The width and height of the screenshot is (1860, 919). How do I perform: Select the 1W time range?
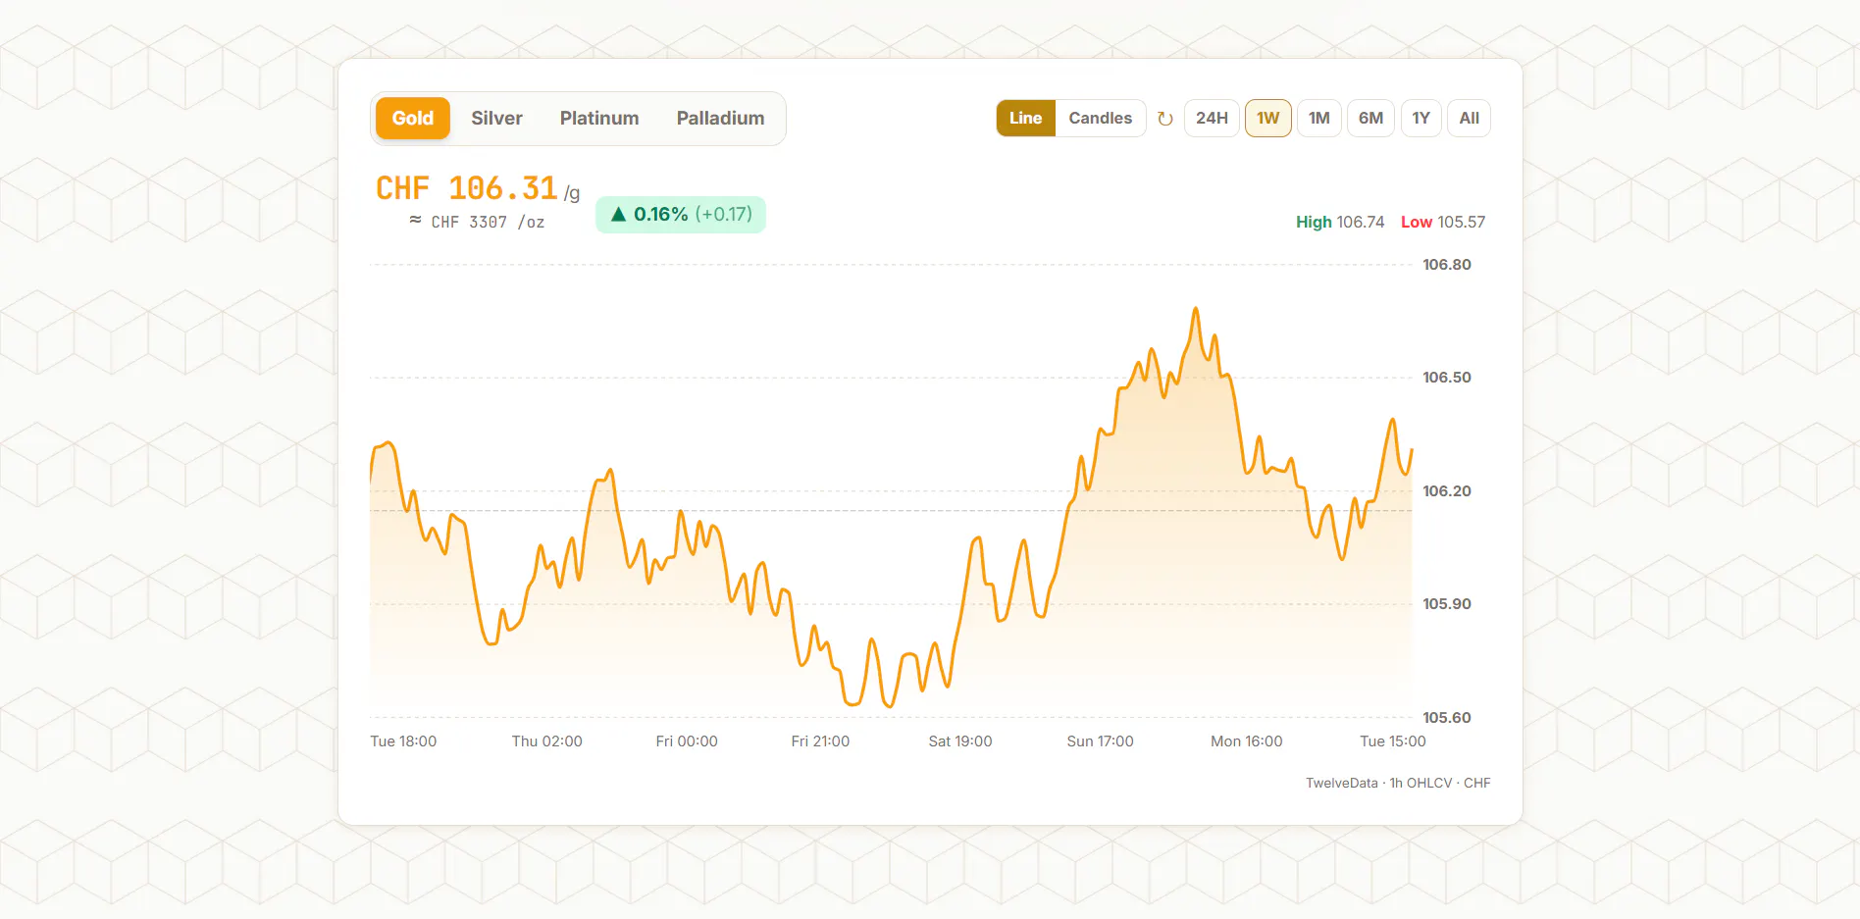1267,119
